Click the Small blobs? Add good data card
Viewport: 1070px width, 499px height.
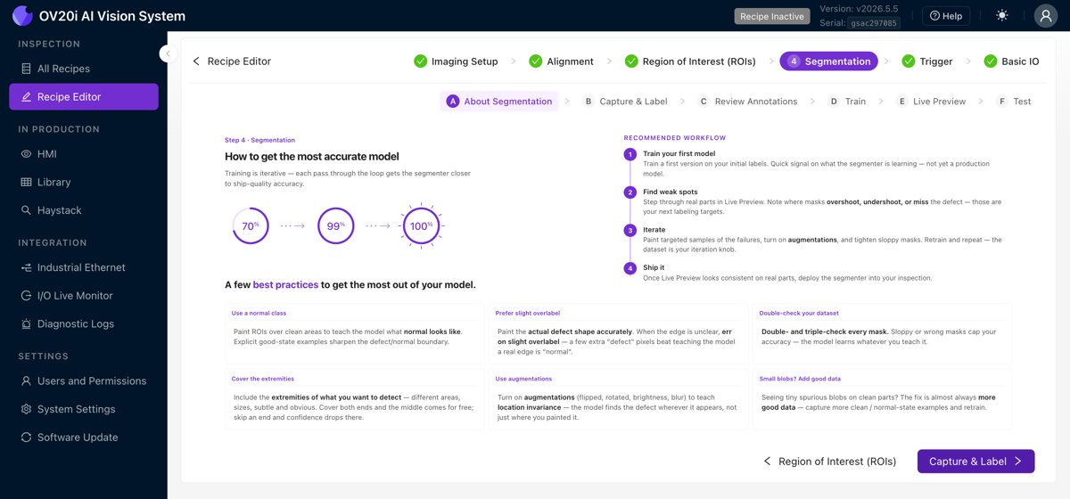[x=882, y=400]
